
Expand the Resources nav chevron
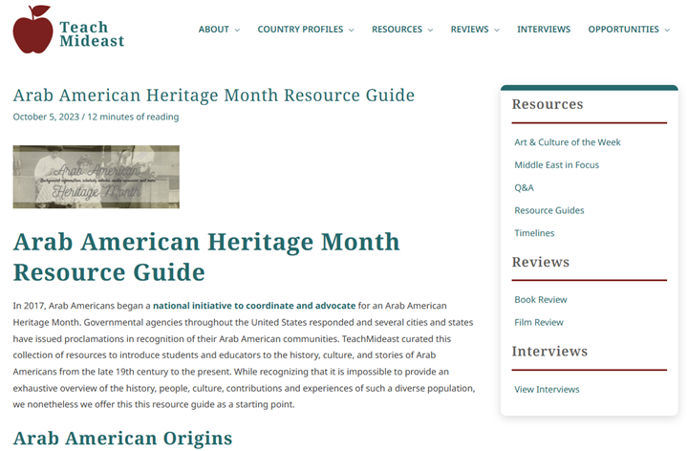tap(430, 30)
